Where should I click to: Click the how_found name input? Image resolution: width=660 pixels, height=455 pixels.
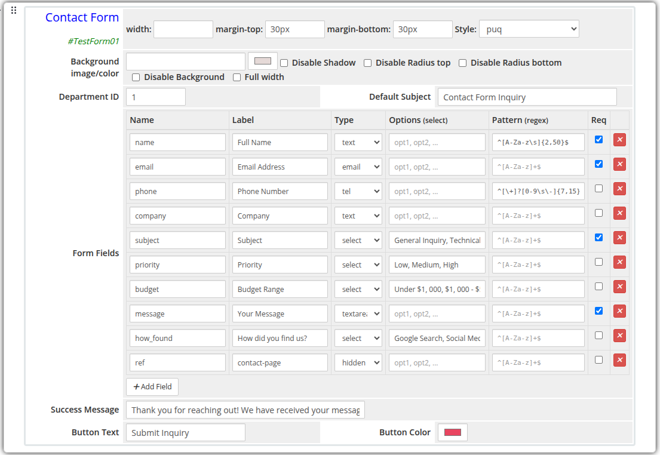pyautogui.click(x=177, y=338)
